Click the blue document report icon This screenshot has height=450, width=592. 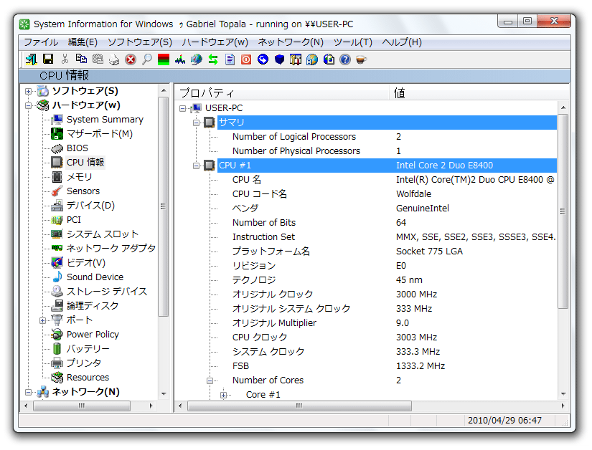(x=230, y=59)
